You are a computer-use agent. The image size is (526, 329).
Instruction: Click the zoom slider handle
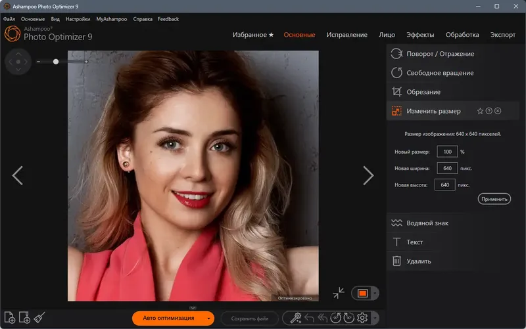56,62
